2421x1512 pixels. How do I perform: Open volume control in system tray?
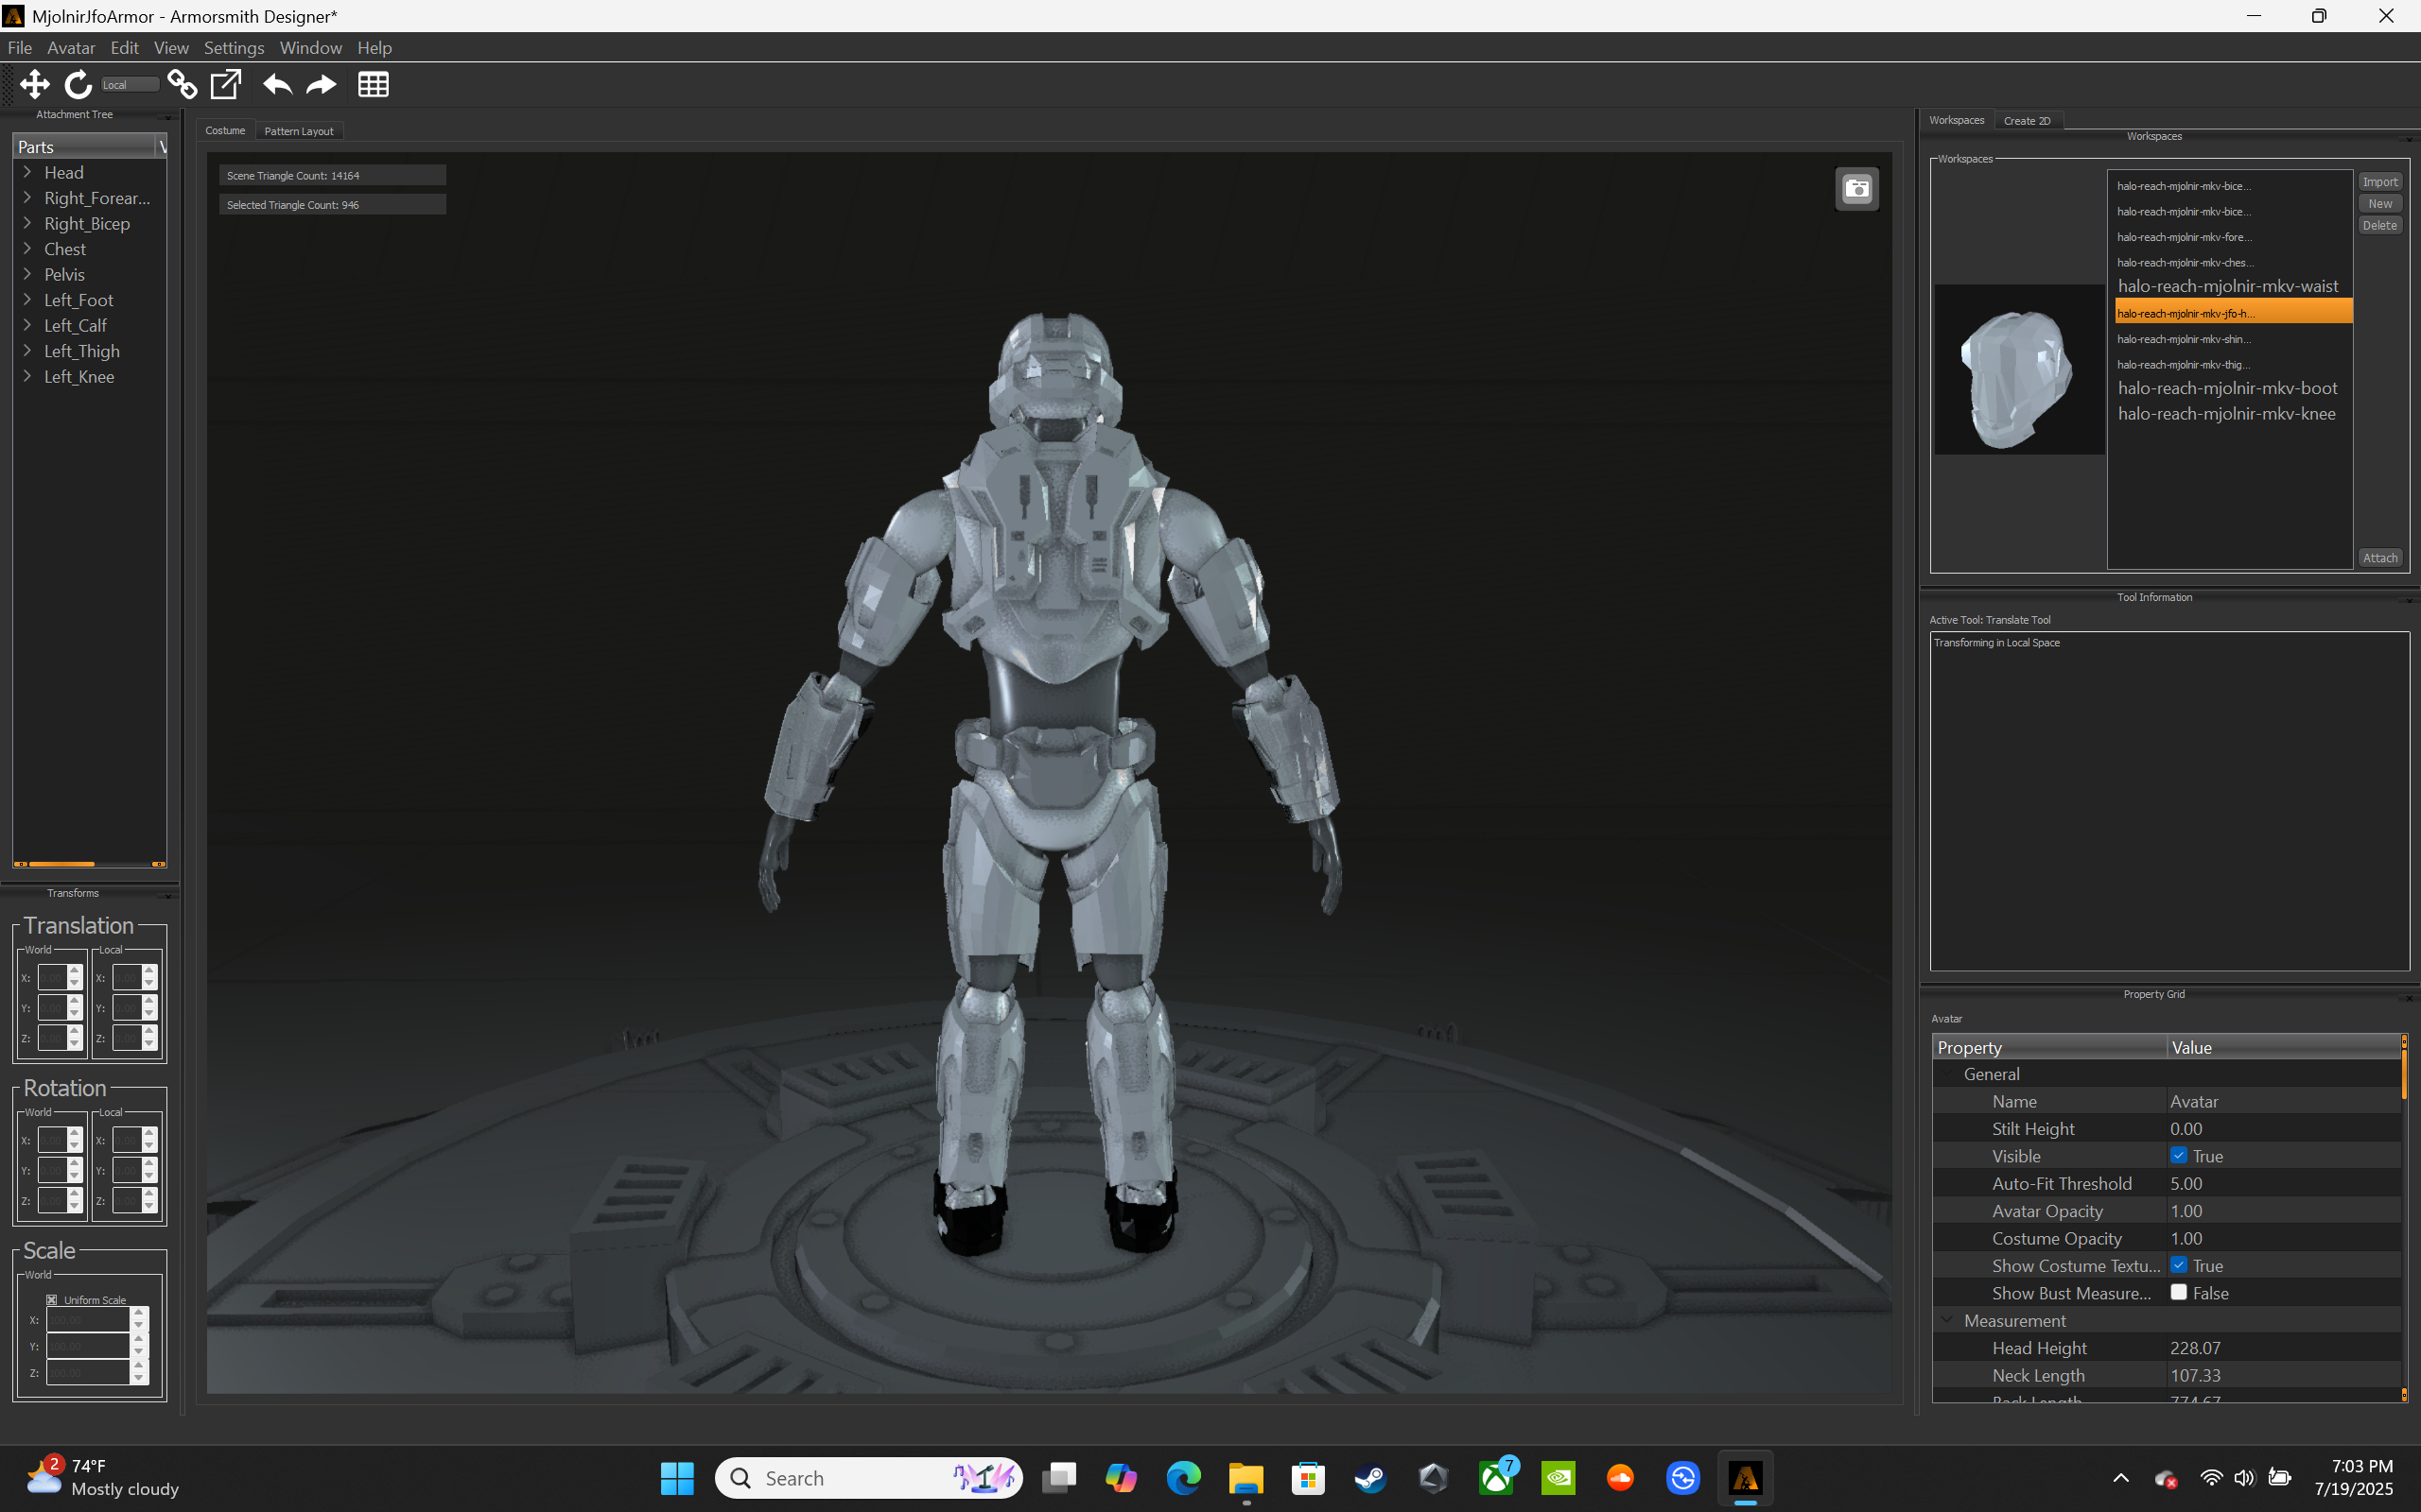2245,1478
